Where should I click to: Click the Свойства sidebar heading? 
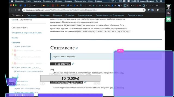tap(16, 43)
